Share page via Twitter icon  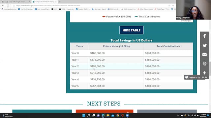(204, 46)
